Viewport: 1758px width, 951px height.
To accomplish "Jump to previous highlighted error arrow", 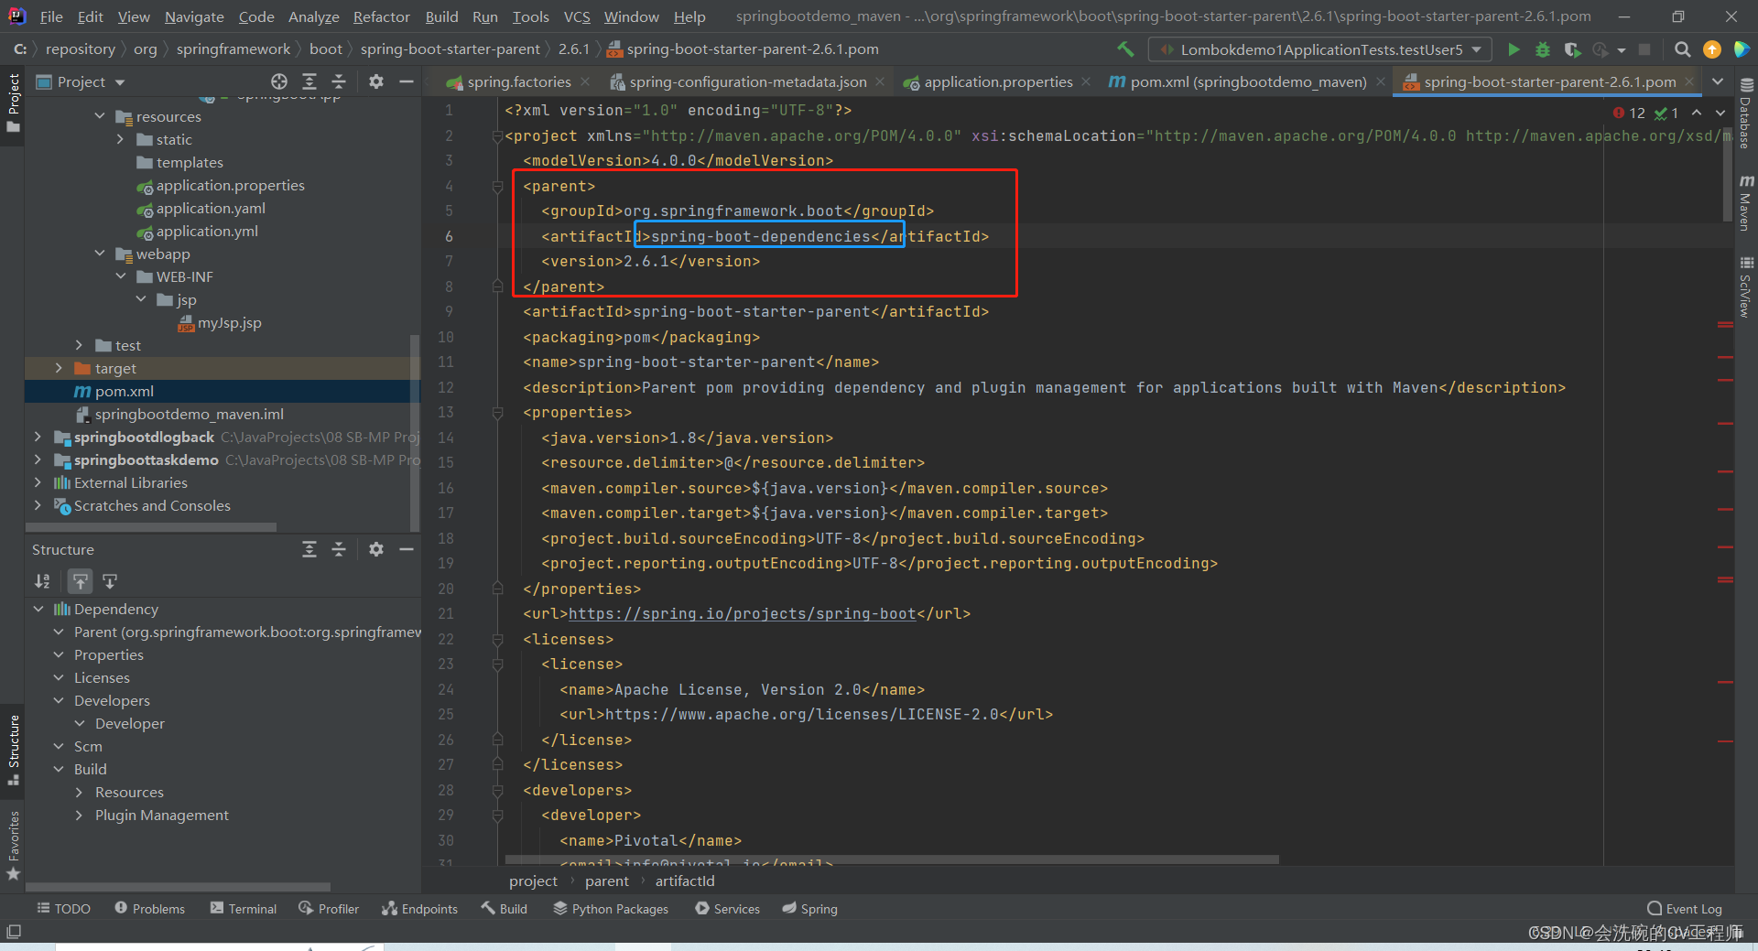I will click(x=1697, y=113).
